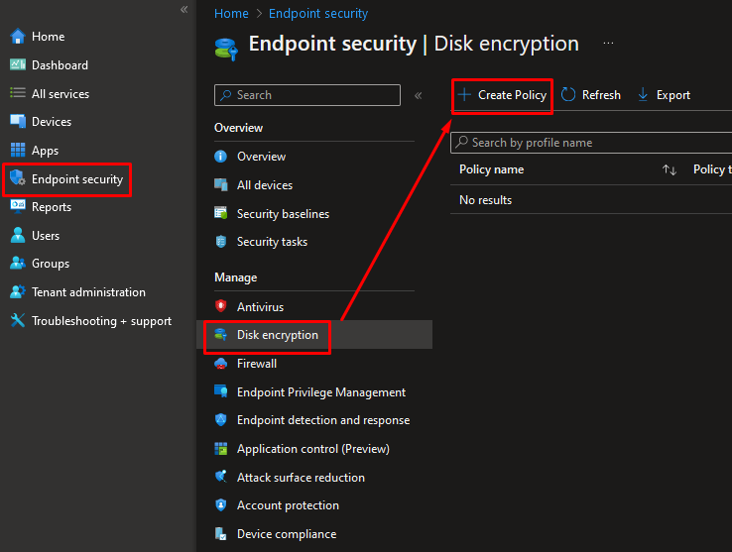
Task: Click the Account protection shield icon
Action: click(221, 505)
